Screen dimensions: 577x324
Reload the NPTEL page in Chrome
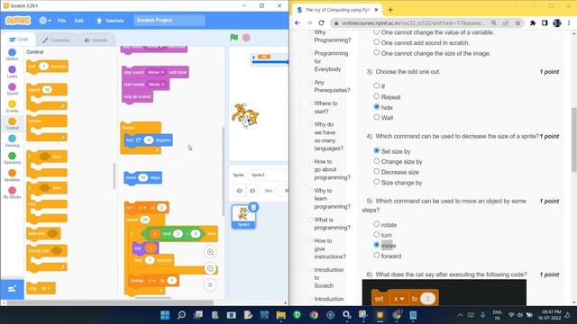click(321, 22)
